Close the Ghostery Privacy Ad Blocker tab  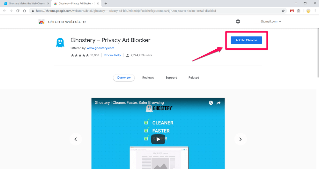[x=98, y=4]
